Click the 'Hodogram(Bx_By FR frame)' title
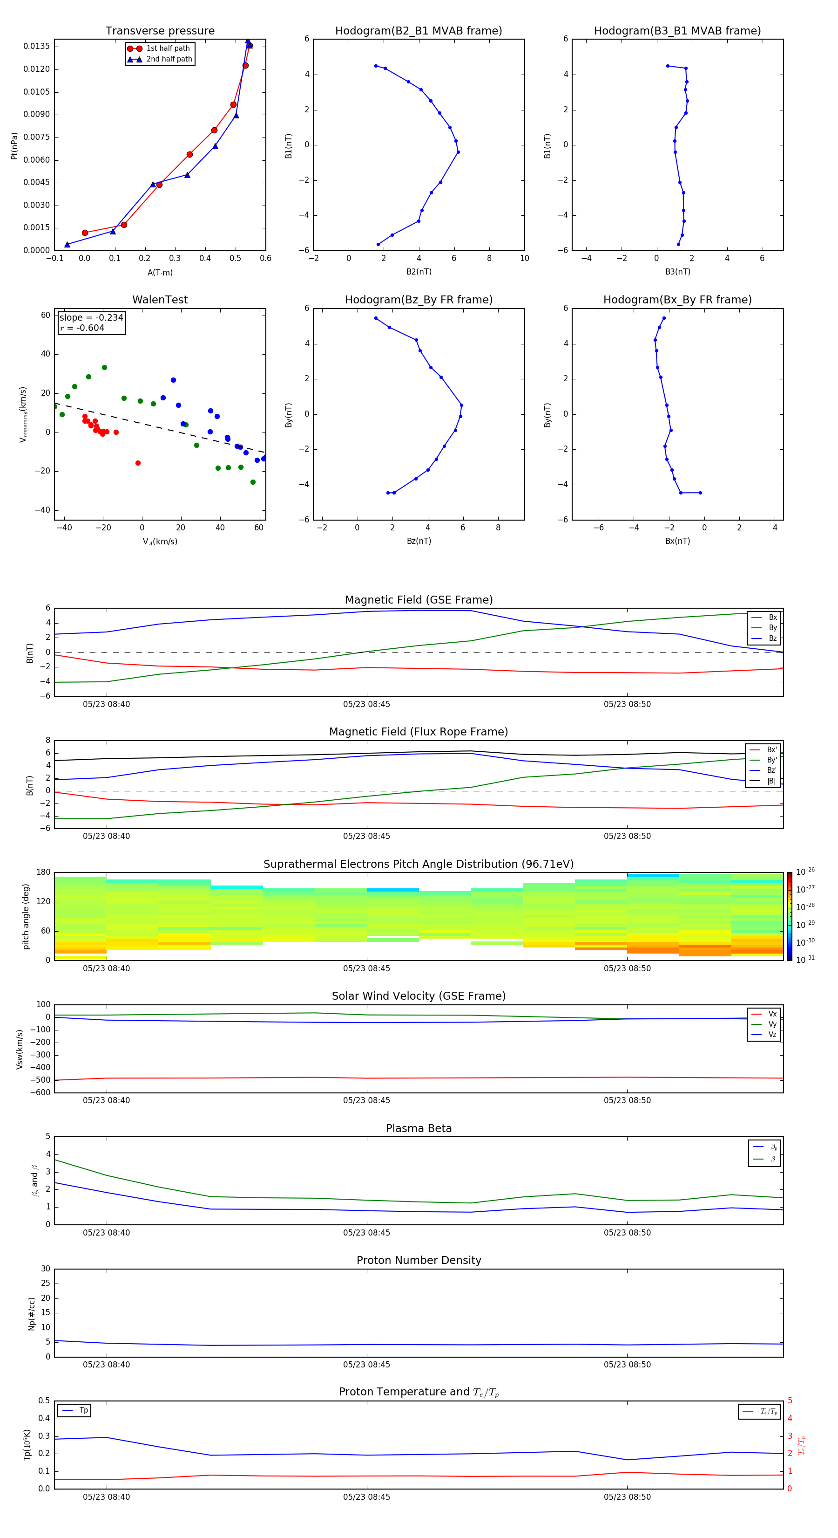The image size is (838, 1538). coord(677,300)
